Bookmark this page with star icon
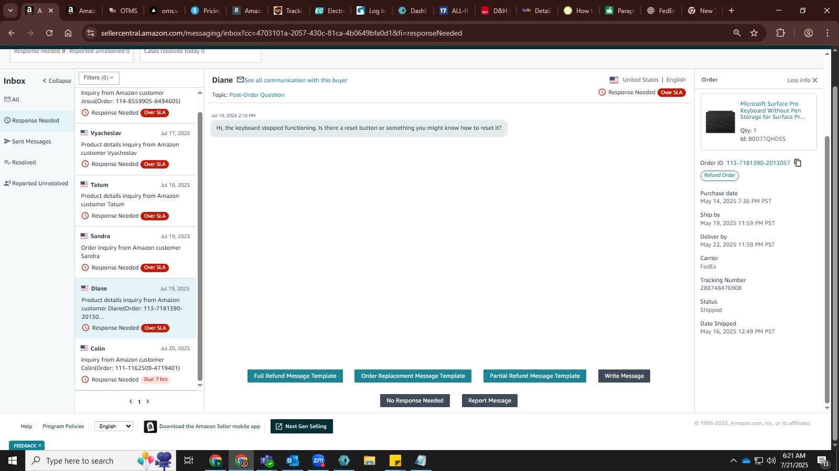The image size is (839, 471). (x=754, y=33)
